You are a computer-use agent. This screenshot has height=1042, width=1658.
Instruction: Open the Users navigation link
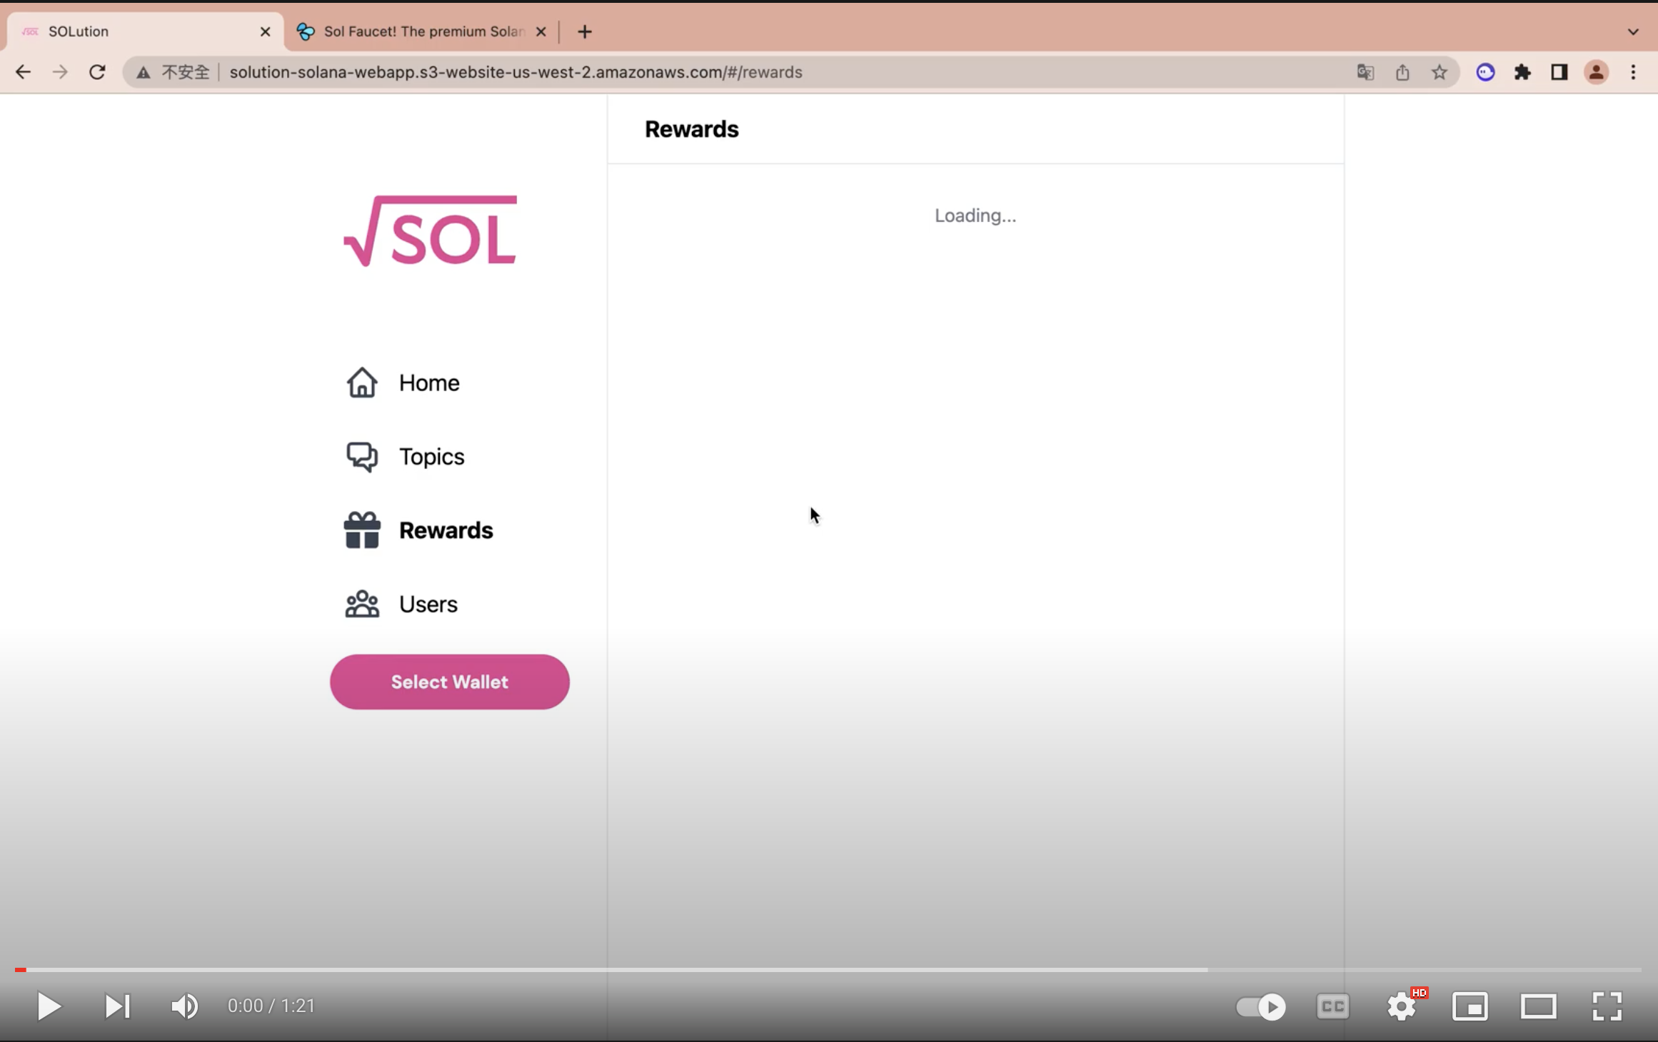tap(428, 605)
